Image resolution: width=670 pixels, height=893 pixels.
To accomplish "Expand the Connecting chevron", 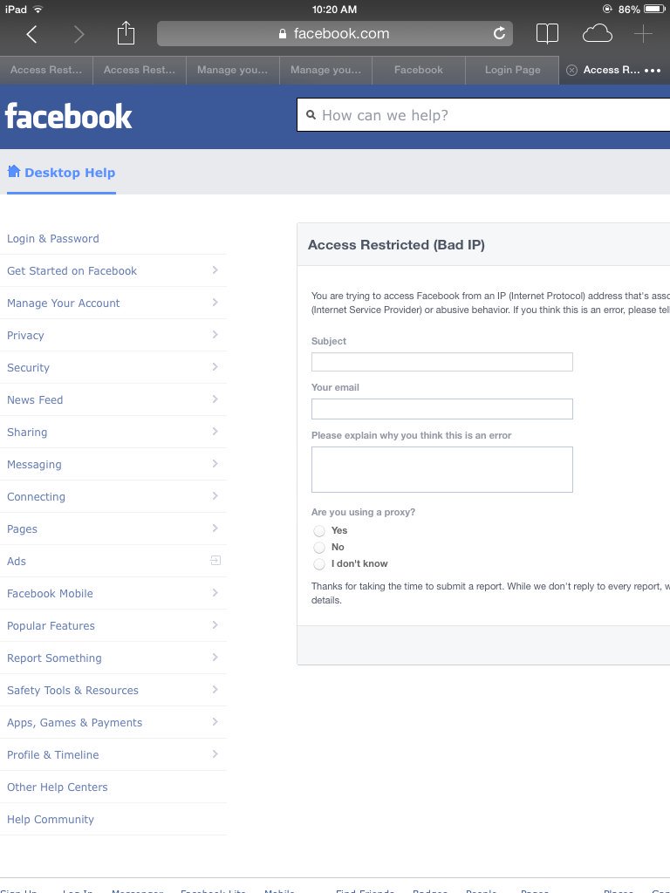I will (x=215, y=496).
